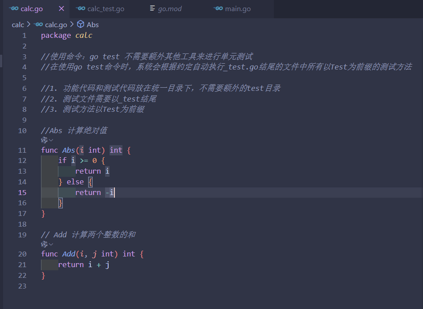
Task: Switch to the calc_test.go tab
Action: pyautogui.click(x=100, y=9)
